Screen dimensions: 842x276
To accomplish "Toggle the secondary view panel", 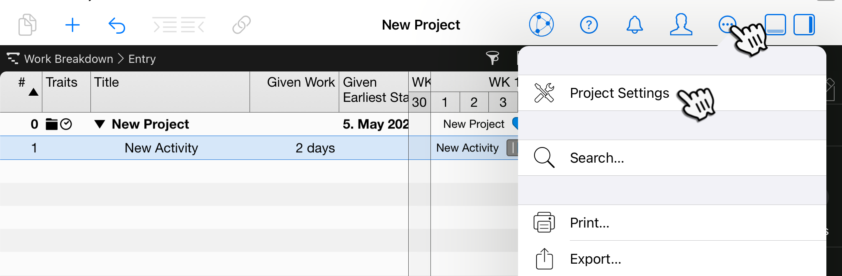I will [x=775, y=25].
